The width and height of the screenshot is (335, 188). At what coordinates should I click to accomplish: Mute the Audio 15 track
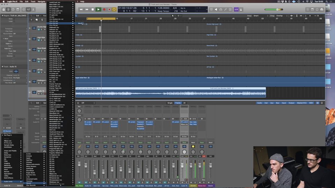39,94
